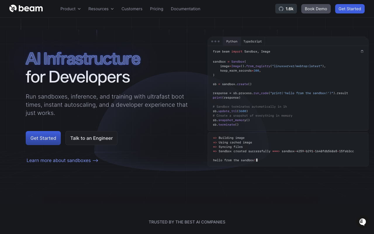Open the Documentation link
374x234 pixels.
186,9
